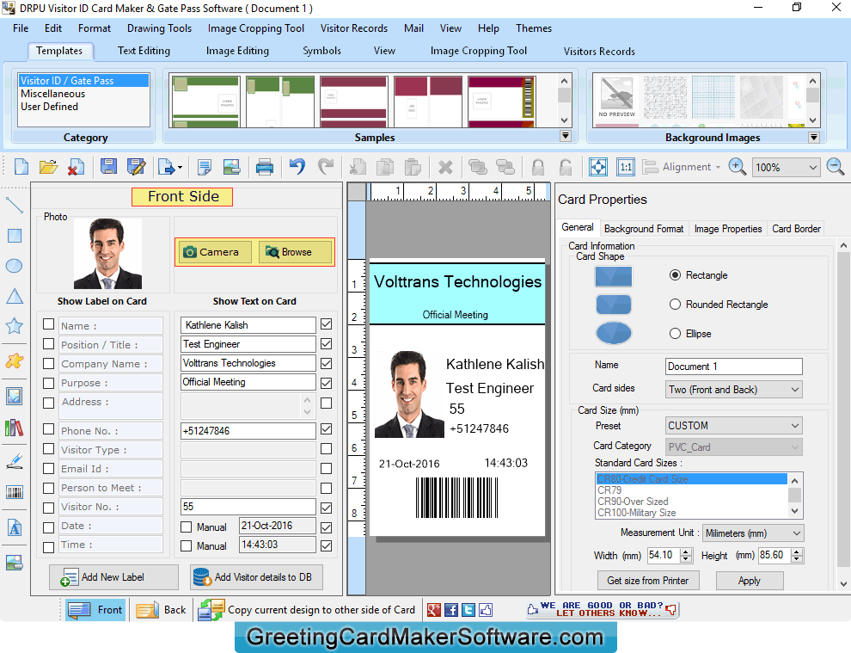Select the Ellipse card shape radio

[x=675, y=334]
